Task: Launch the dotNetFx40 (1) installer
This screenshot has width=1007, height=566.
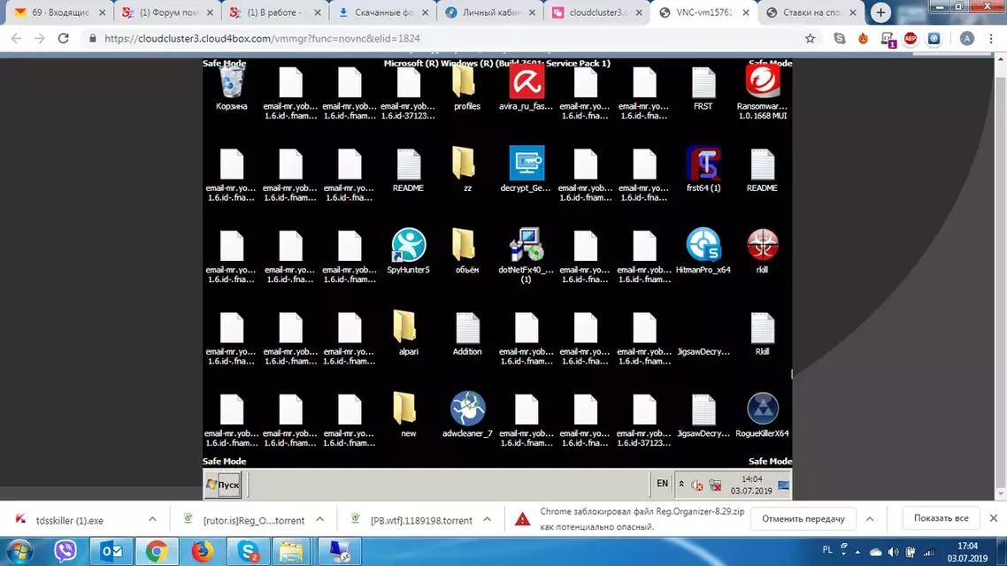Action: (x=526, y=256)
